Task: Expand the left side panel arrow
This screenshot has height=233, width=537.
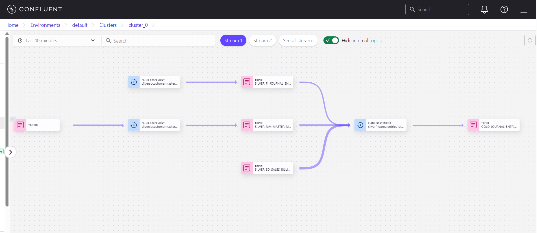Action: coord(10,152)
